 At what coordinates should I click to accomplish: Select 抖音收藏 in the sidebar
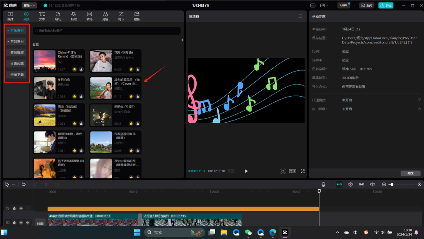tap(16, 64)
